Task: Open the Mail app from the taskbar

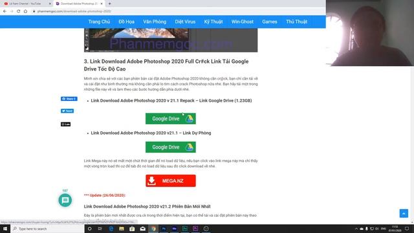Action: pos(142,228)
